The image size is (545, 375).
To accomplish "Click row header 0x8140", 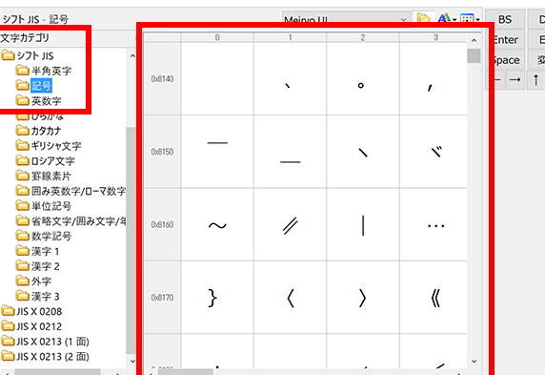I will 162,78.
